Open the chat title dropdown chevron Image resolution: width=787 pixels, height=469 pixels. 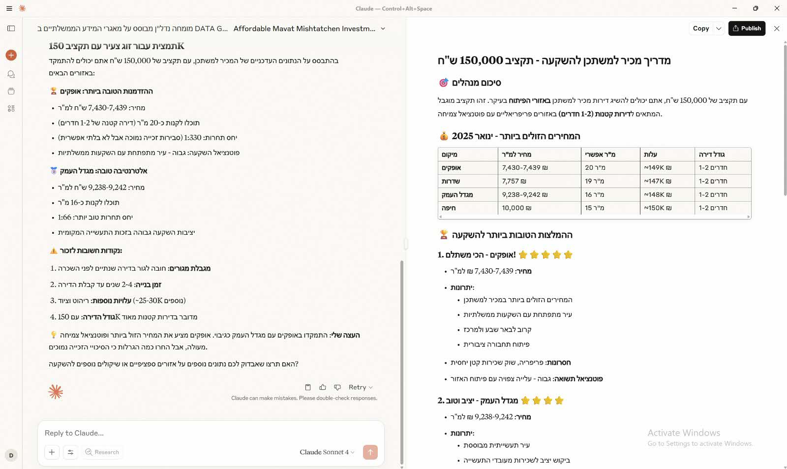[x=383, y=29]
